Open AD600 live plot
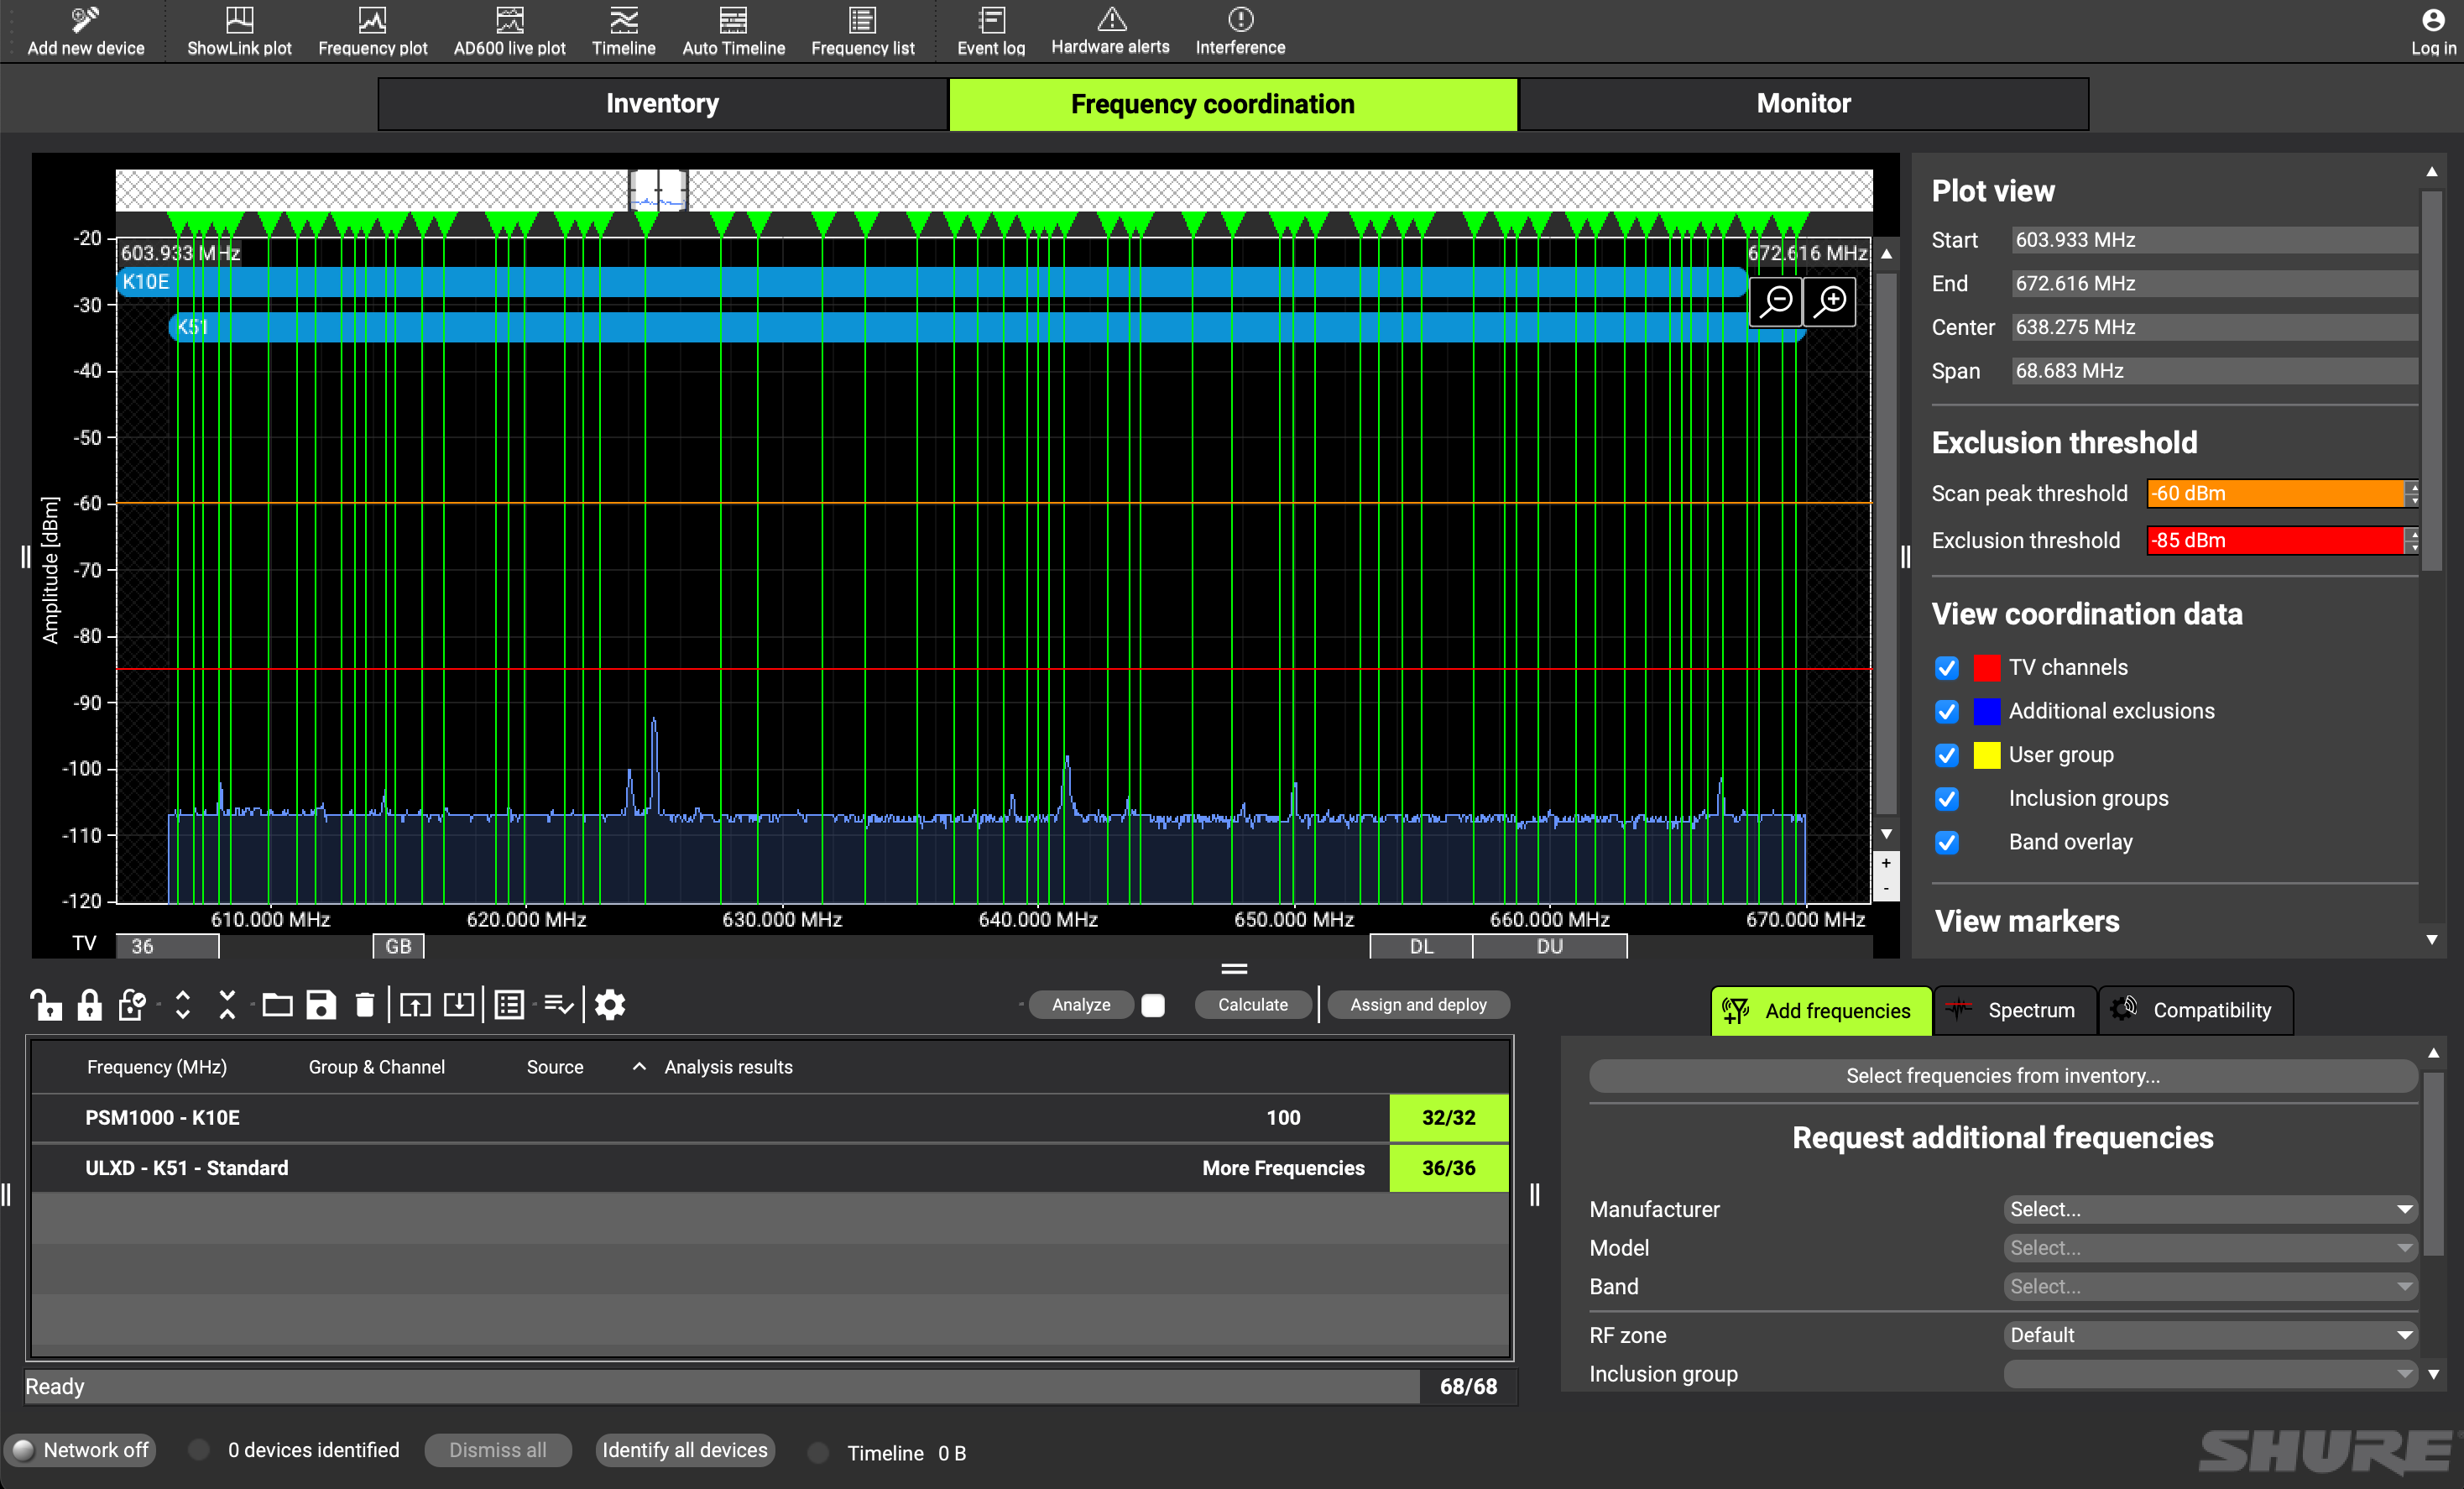Image resolution: width=2464 pixels, height=1489 pixels. (x=509, y=30)
